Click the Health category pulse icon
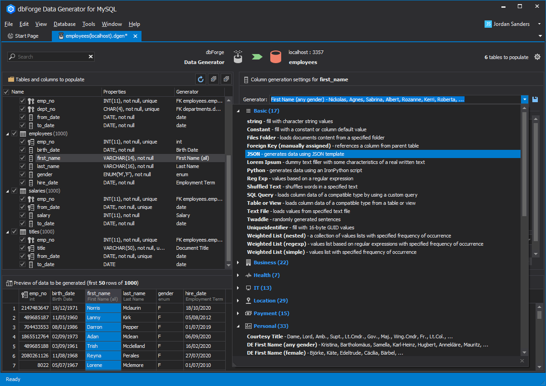 (248, 275)
